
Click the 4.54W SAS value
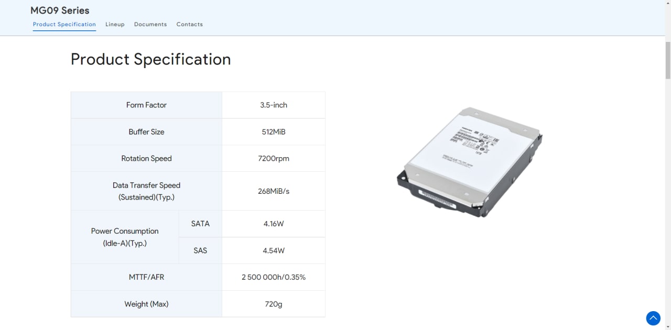274,250
